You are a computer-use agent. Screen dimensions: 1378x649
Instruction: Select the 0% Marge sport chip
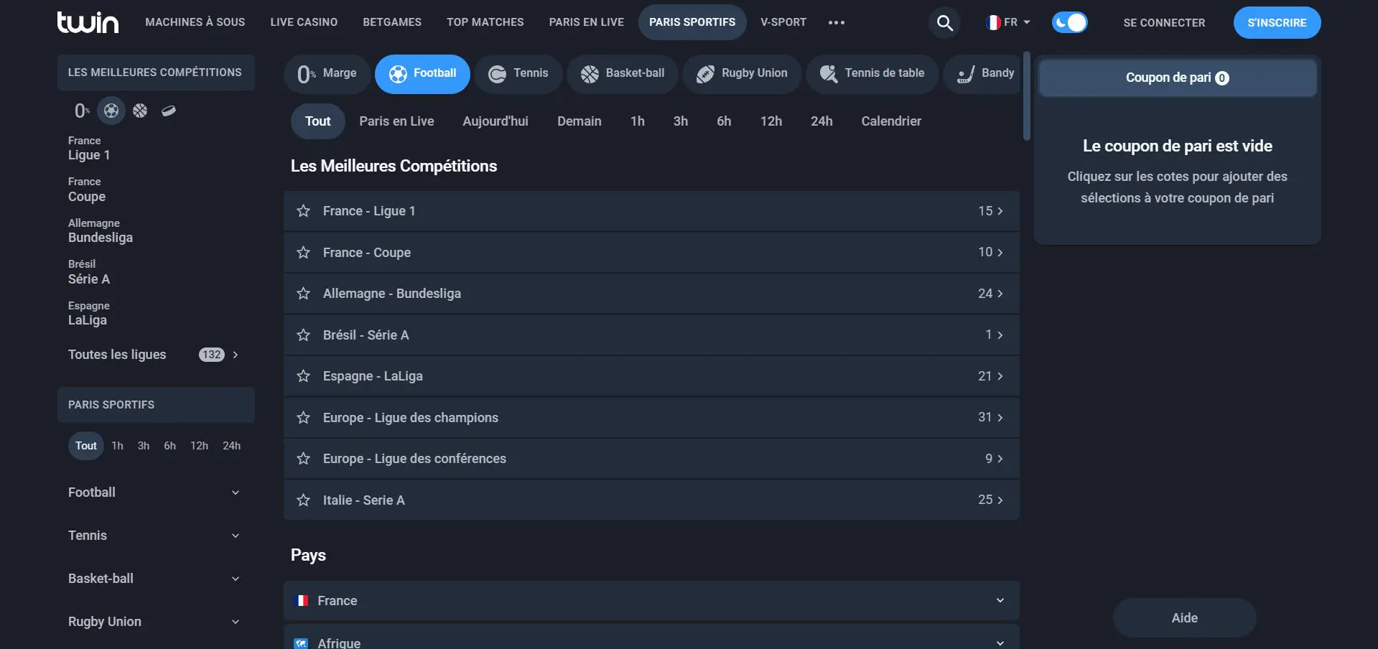(327, 74)
